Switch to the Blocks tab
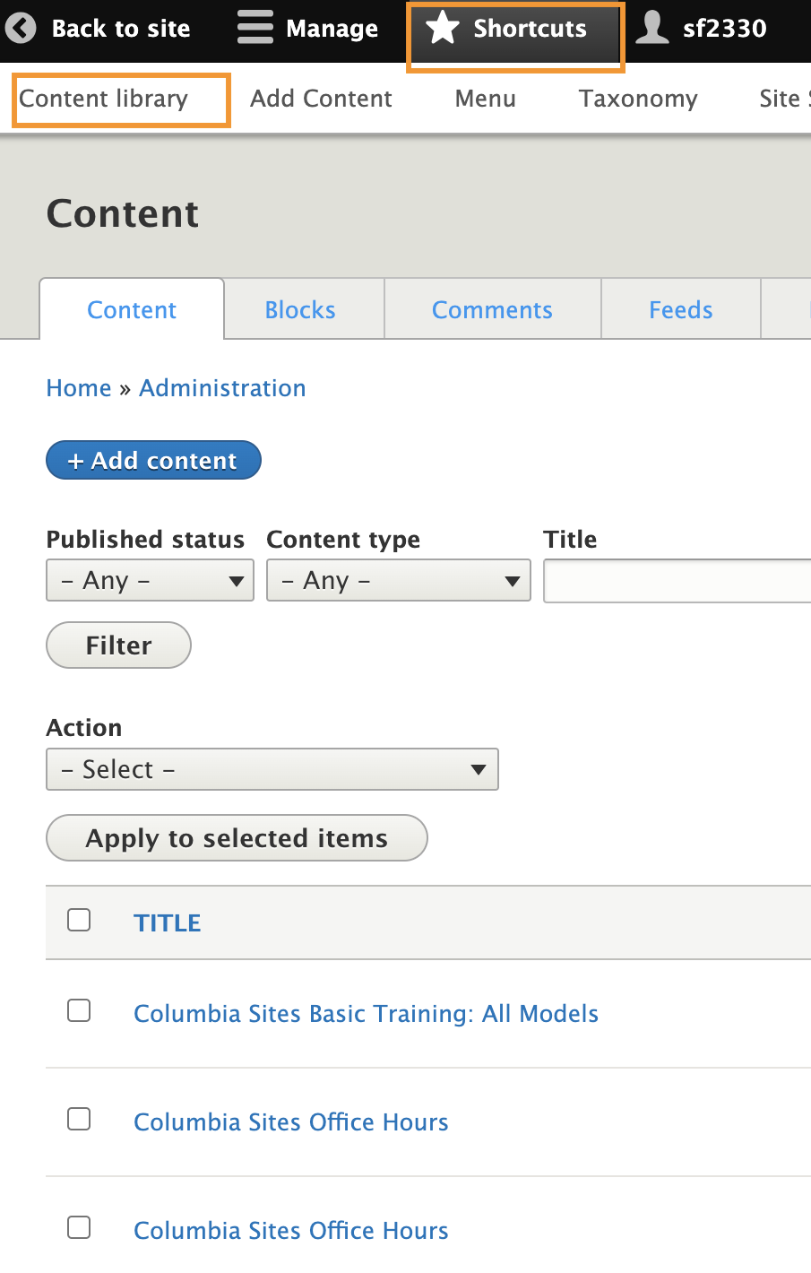The image size is (811, 1273). 300,310
